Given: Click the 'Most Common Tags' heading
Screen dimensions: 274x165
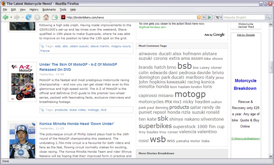Looking at the screenshot, I should pos(152,46).
